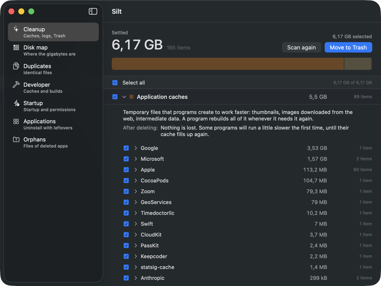Expand the GeoServices row chevron
Screen dimensions: 381x286
(136, 202)
